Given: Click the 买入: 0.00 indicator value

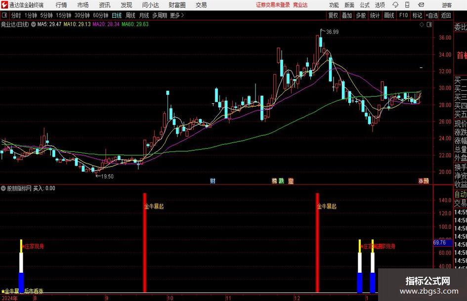Looking at the screenshot, I should [44, 188].
